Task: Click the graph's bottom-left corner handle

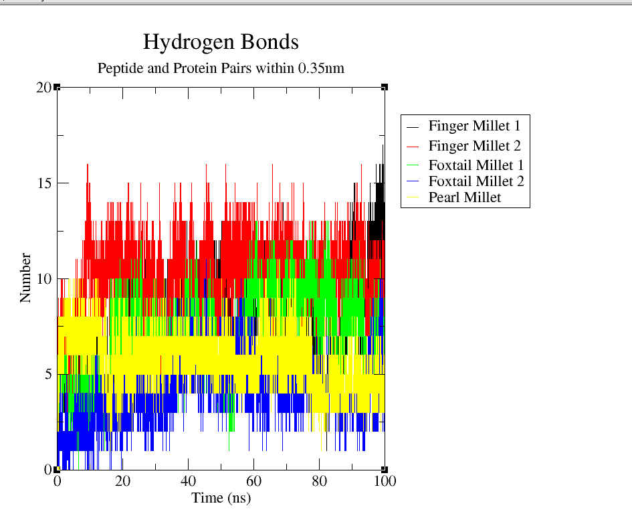Action: [x=57, y=469]
